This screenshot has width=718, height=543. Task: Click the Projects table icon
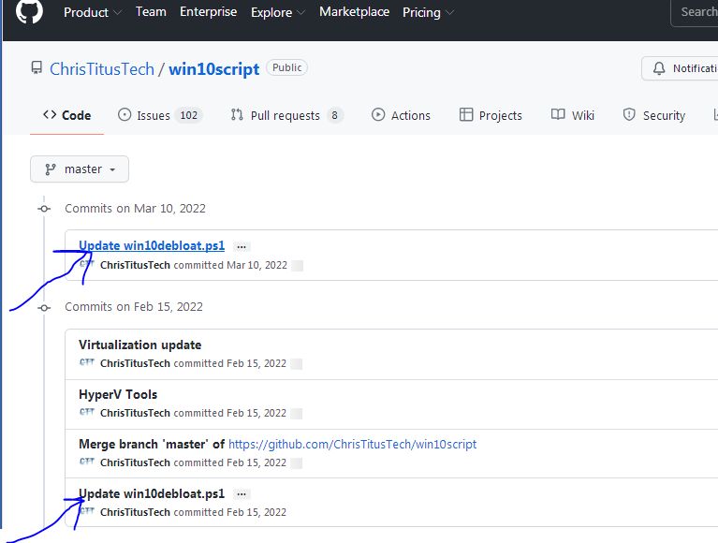coord(465,114)
